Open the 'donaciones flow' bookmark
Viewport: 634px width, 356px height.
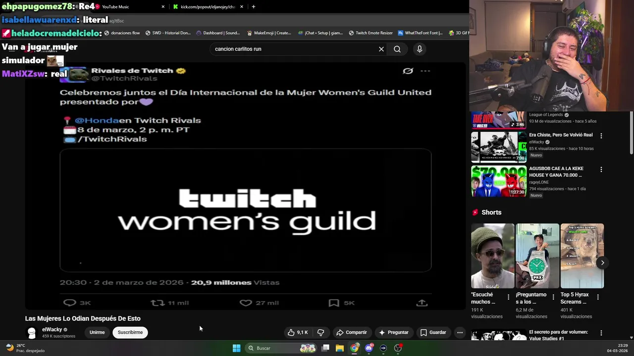[122, 33]
